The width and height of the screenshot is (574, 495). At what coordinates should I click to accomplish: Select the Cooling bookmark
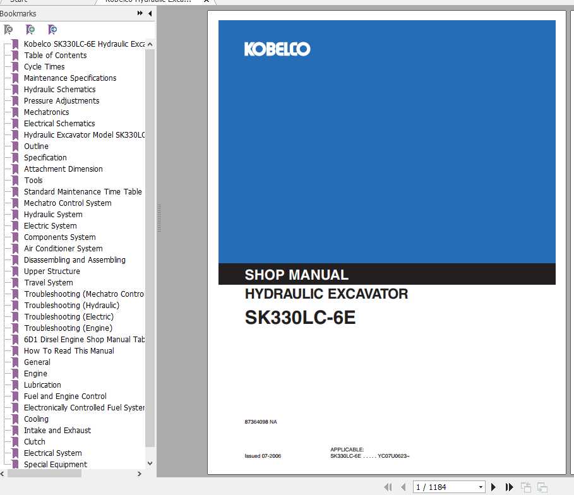pos(36,419)
